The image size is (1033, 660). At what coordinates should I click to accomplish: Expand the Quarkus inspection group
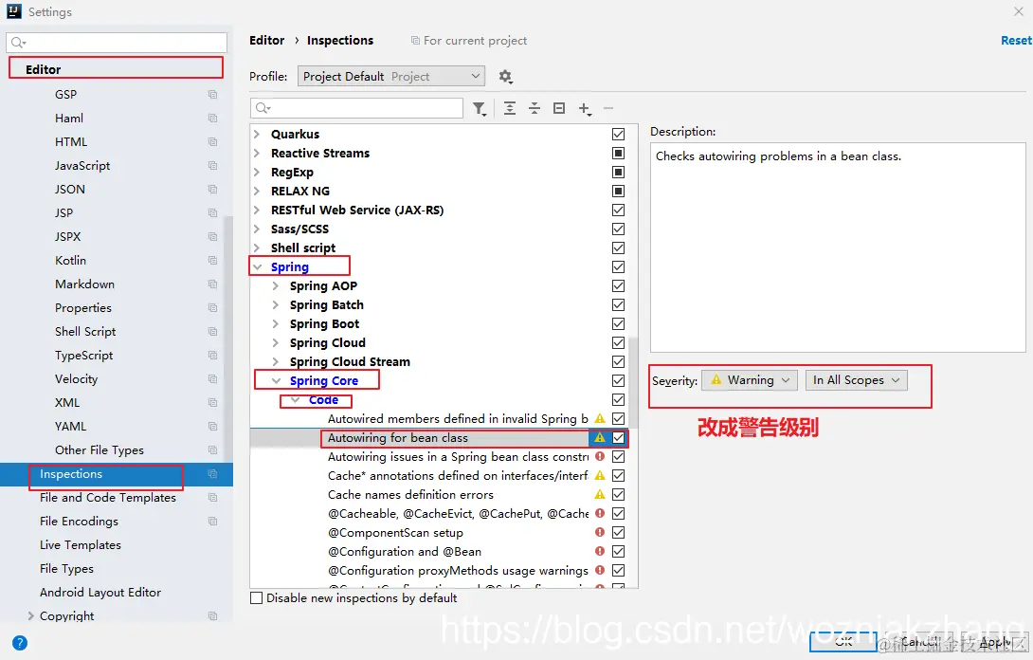coord(258,134)
